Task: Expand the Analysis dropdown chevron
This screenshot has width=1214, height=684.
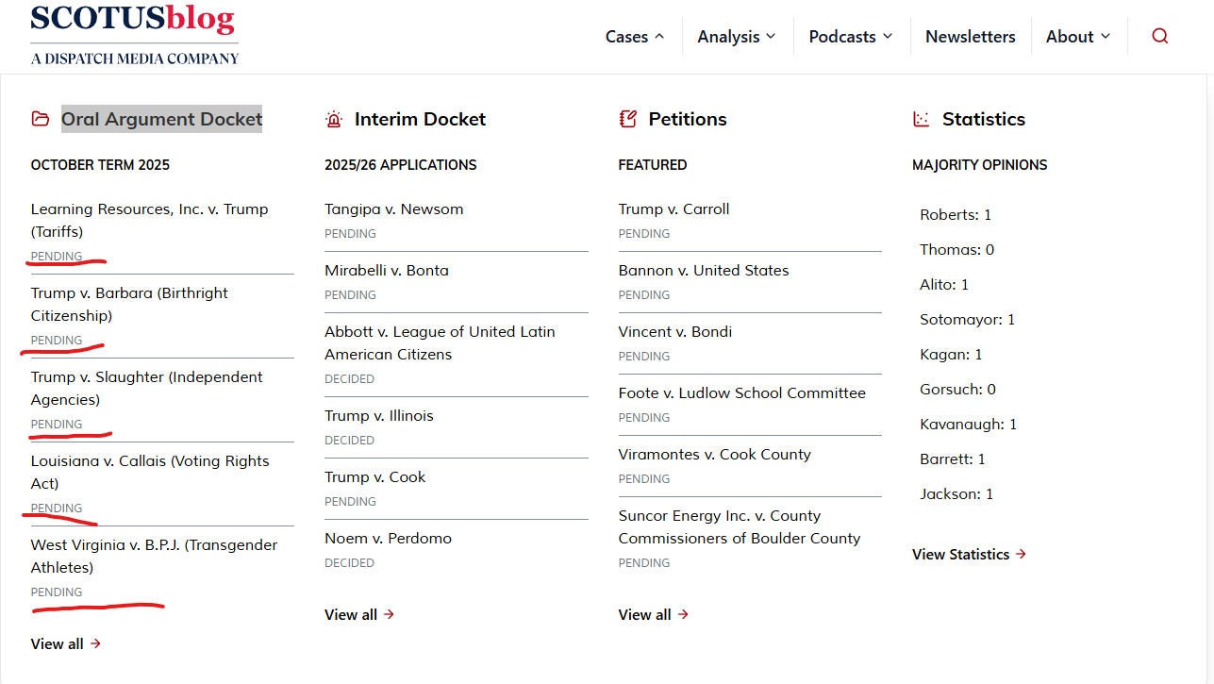Action: pyautogui.click(x=771, y=36)
